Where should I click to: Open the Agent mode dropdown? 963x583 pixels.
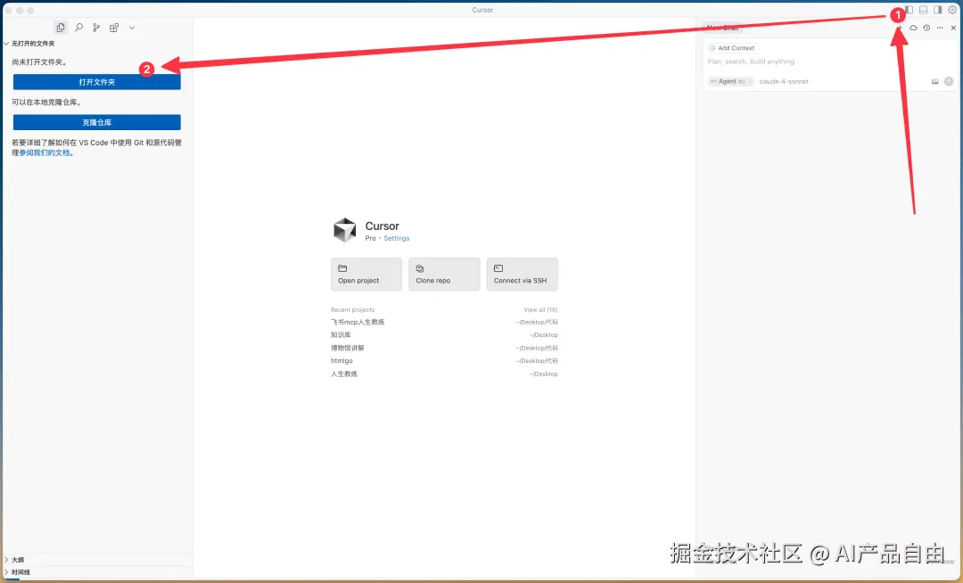(x=731, y=82)
